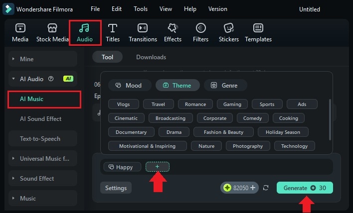The width and height of the screenshot is (353, 213).
Task: Choose the Fashion & Beauty theme tag
Action: tap(223, 132)
